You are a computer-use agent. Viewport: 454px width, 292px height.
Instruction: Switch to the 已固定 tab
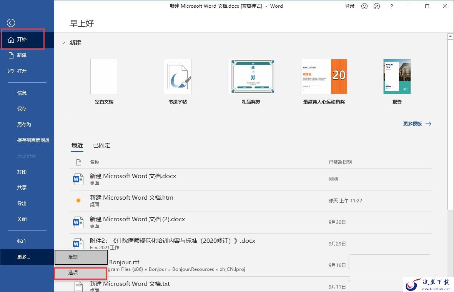click(x=101, y=145)
